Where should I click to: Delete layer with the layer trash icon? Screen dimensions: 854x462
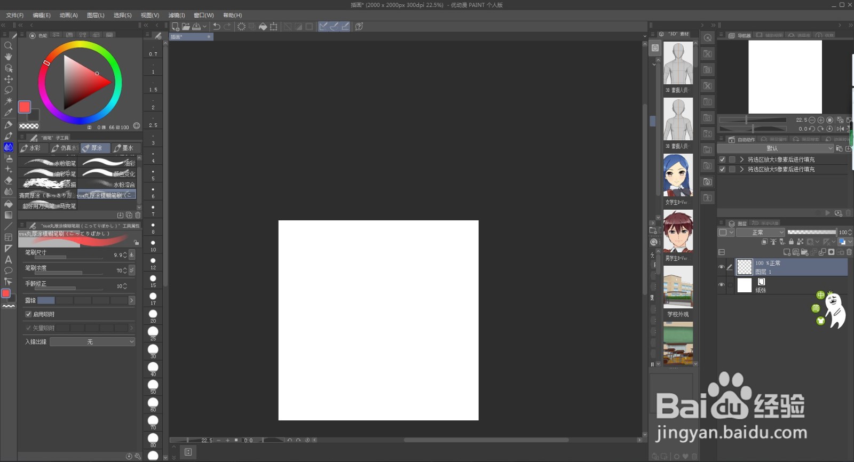(849, 252)
